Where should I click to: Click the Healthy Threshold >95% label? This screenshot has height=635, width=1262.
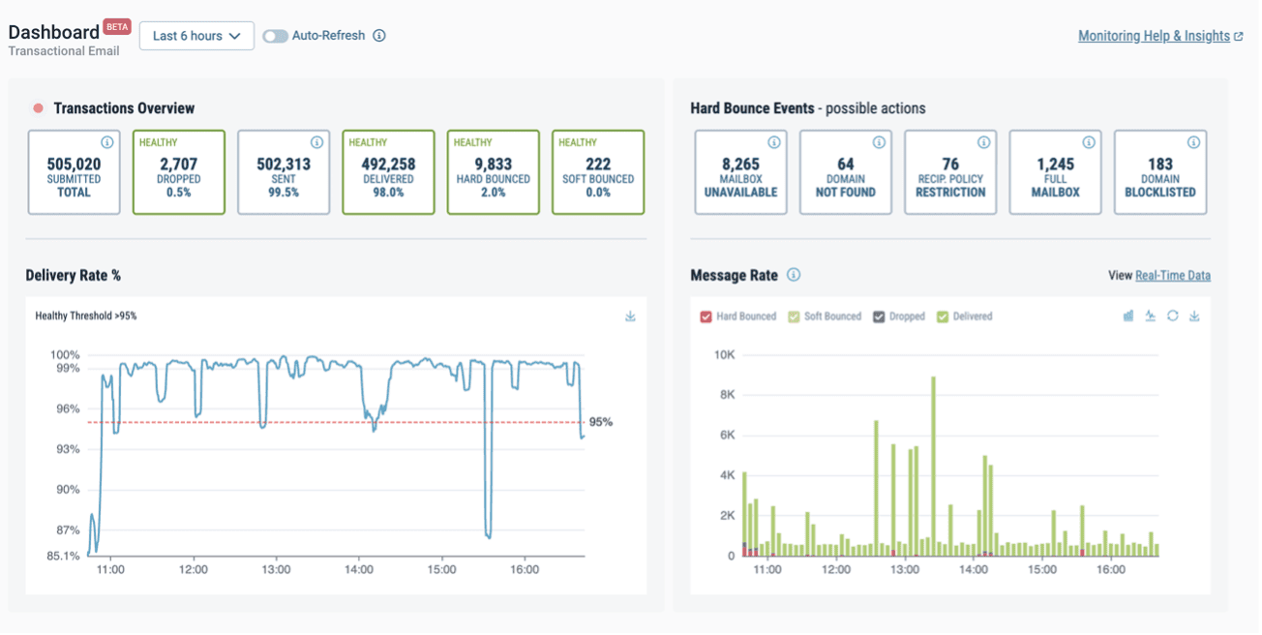point(86,316)
